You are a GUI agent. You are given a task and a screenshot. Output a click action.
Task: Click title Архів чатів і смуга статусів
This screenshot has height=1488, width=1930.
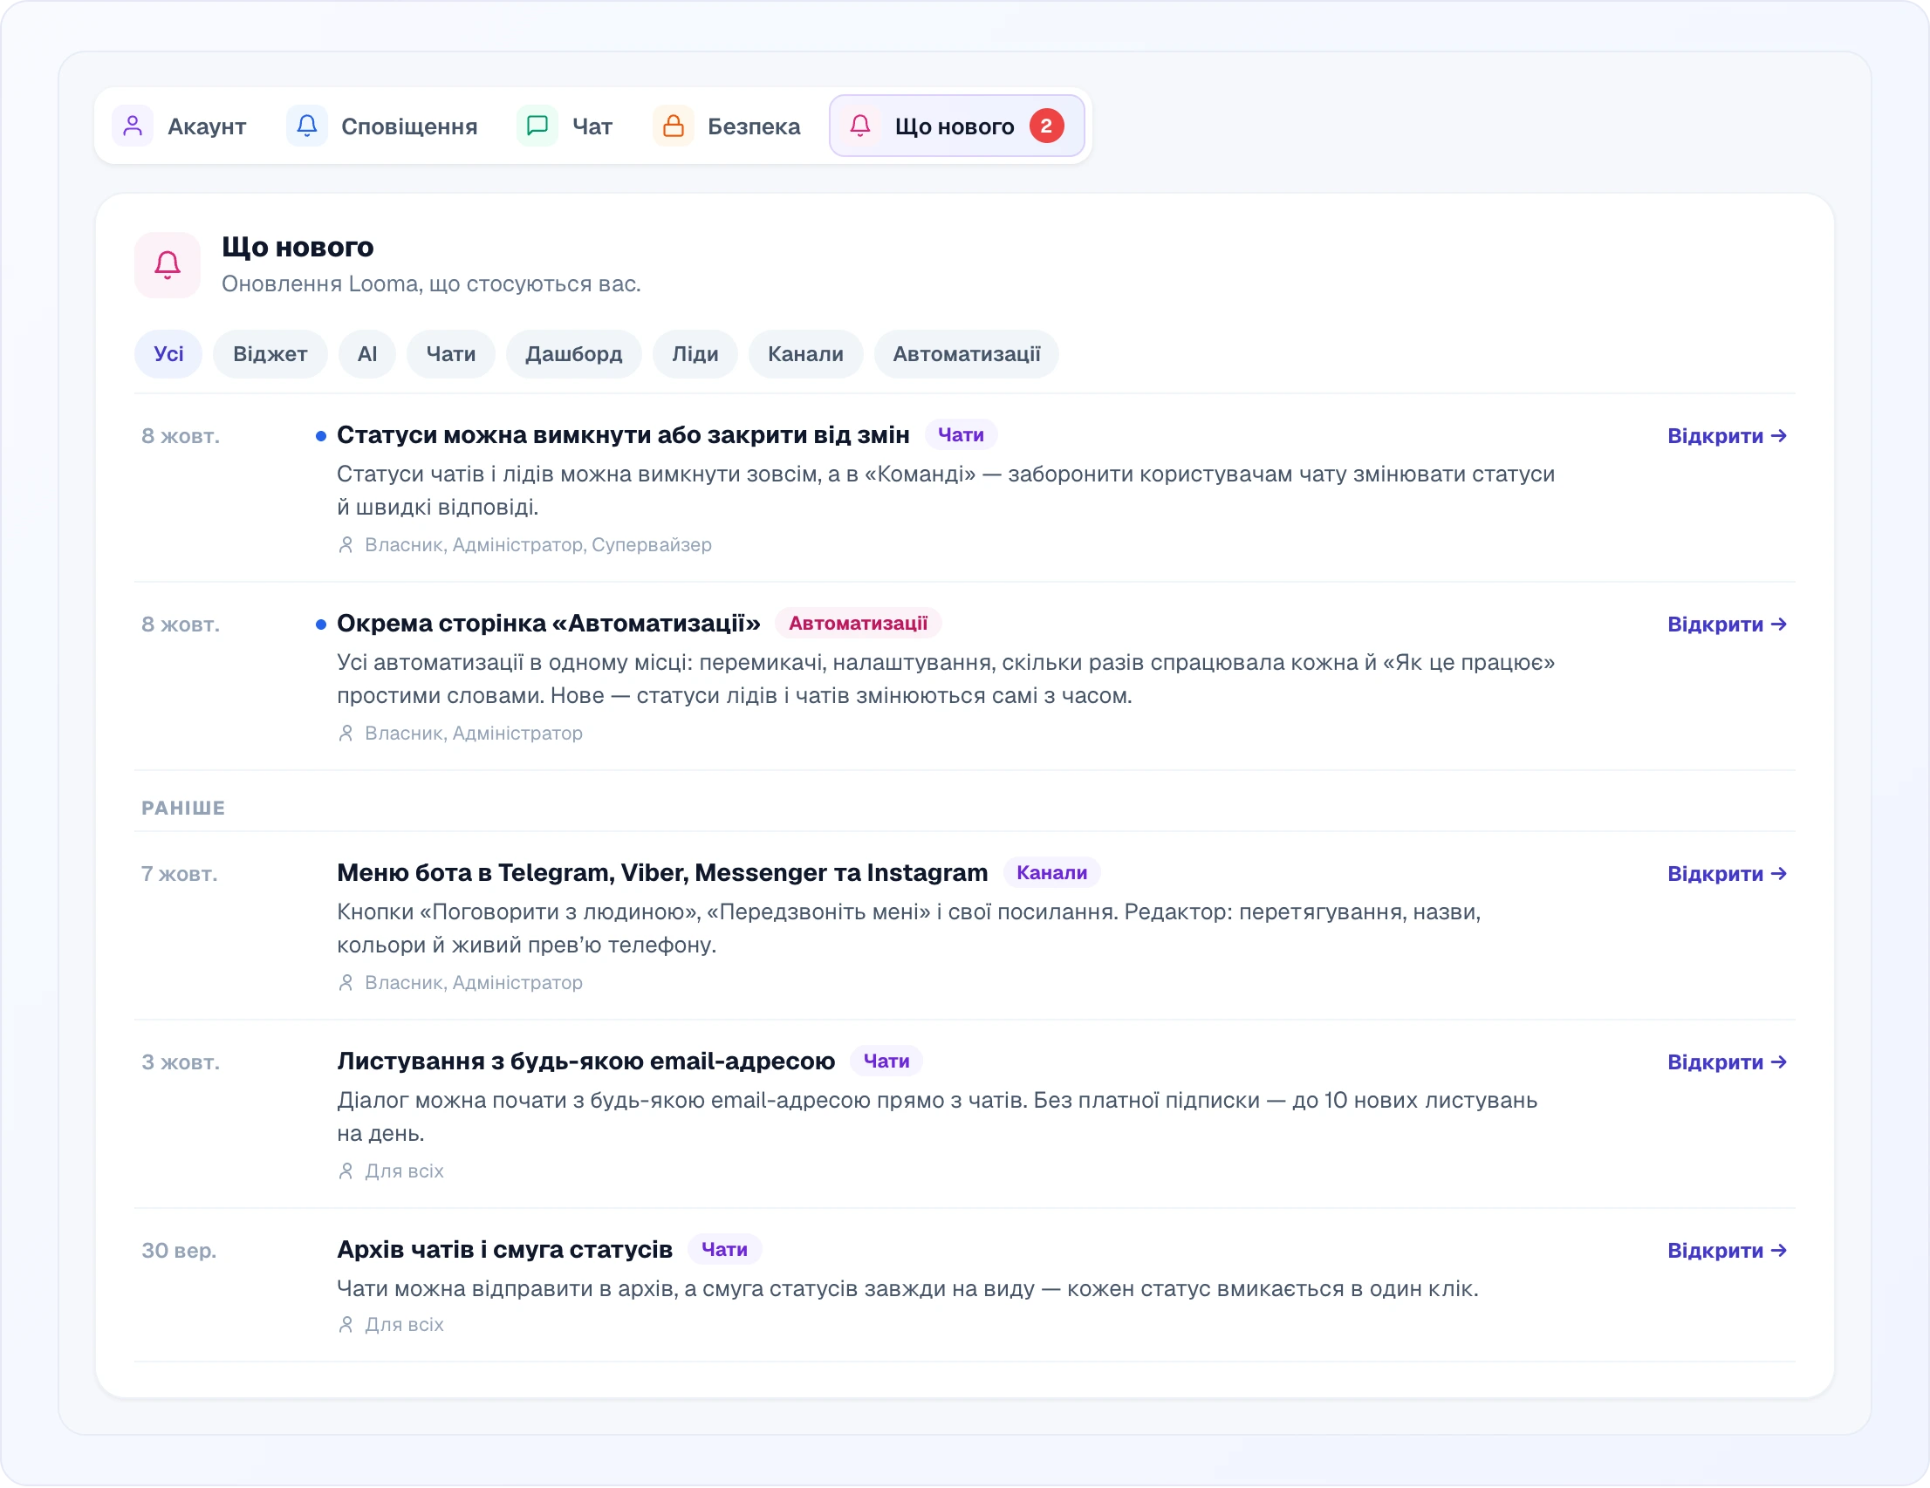pyautogui.click(x=504, y=1249)
